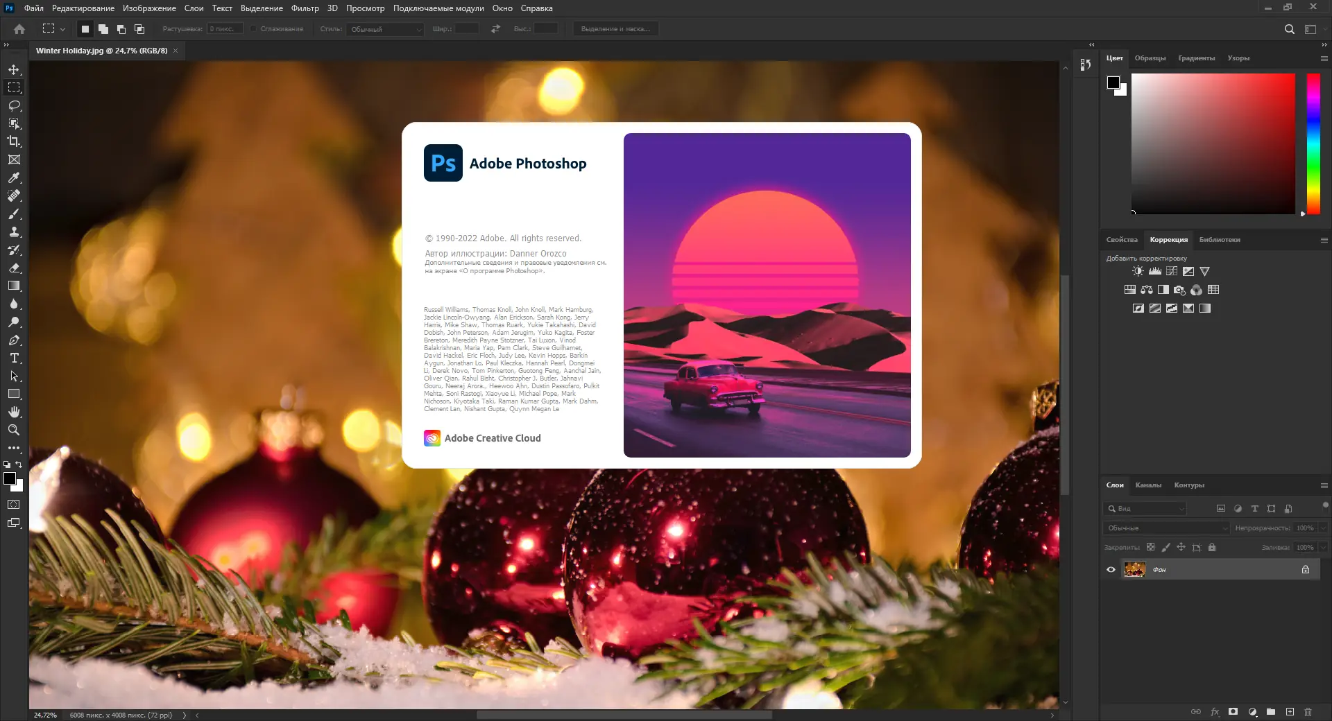Select the Path Selection tool
Screen dimensions: 1332x721
coord(14,376)
